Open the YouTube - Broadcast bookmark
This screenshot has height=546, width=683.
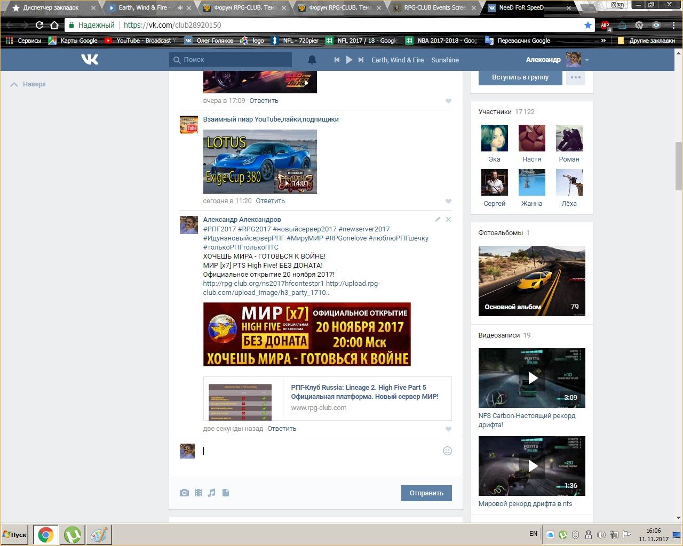pyautogui.click(x=141, y=41)
